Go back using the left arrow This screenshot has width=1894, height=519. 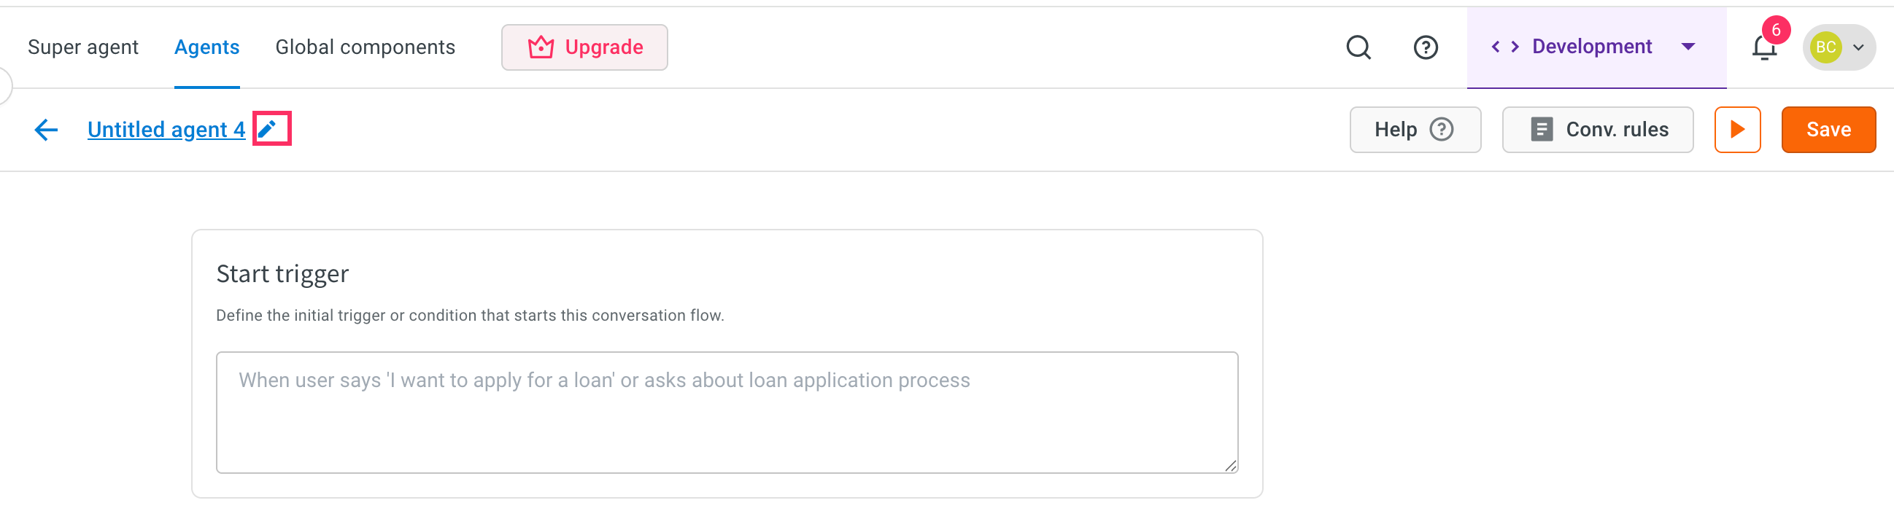pyautogui.click(x=46, y=130)
